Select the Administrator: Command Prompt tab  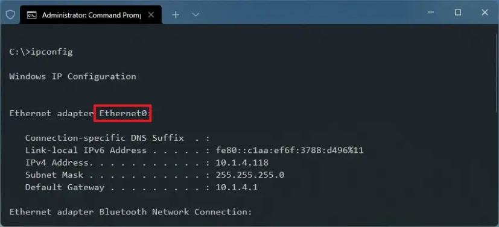[x=91, y=15]
